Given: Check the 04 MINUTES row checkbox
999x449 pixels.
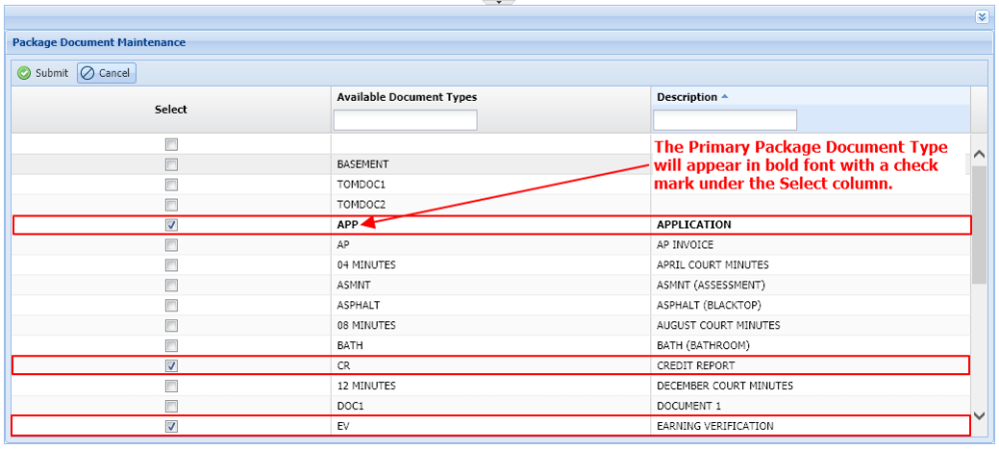Looking at the screenshot, I should [x=171, y=265].
